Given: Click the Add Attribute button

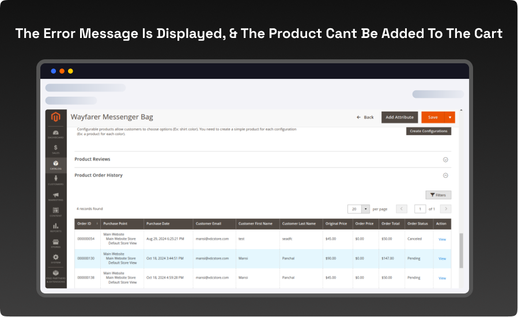Looking at the screenshot, I should point(399,117).
